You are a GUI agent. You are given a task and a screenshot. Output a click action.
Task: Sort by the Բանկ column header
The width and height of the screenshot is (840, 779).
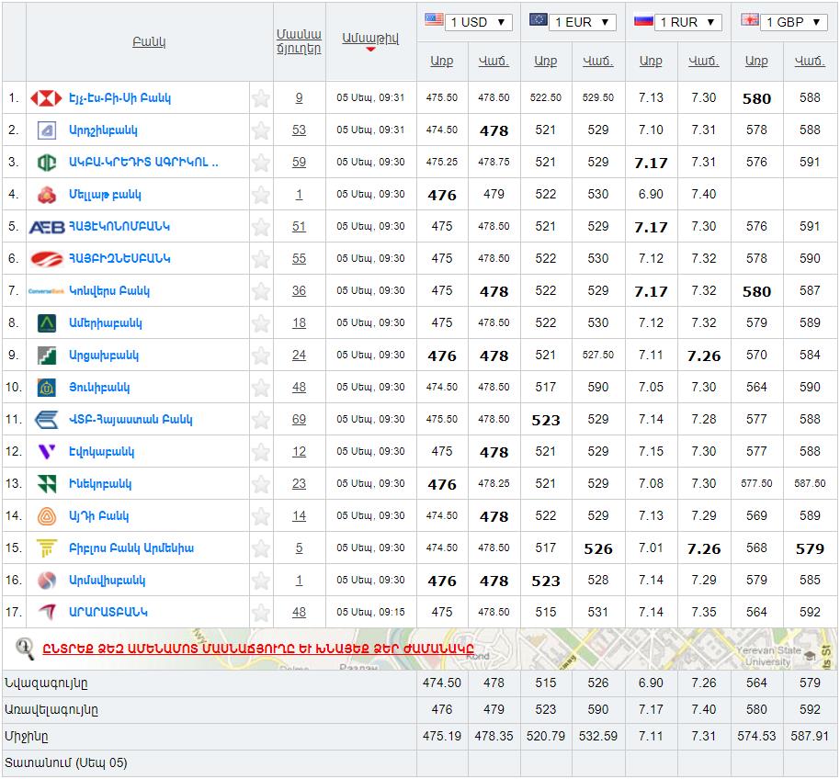(x=149, y=42)
